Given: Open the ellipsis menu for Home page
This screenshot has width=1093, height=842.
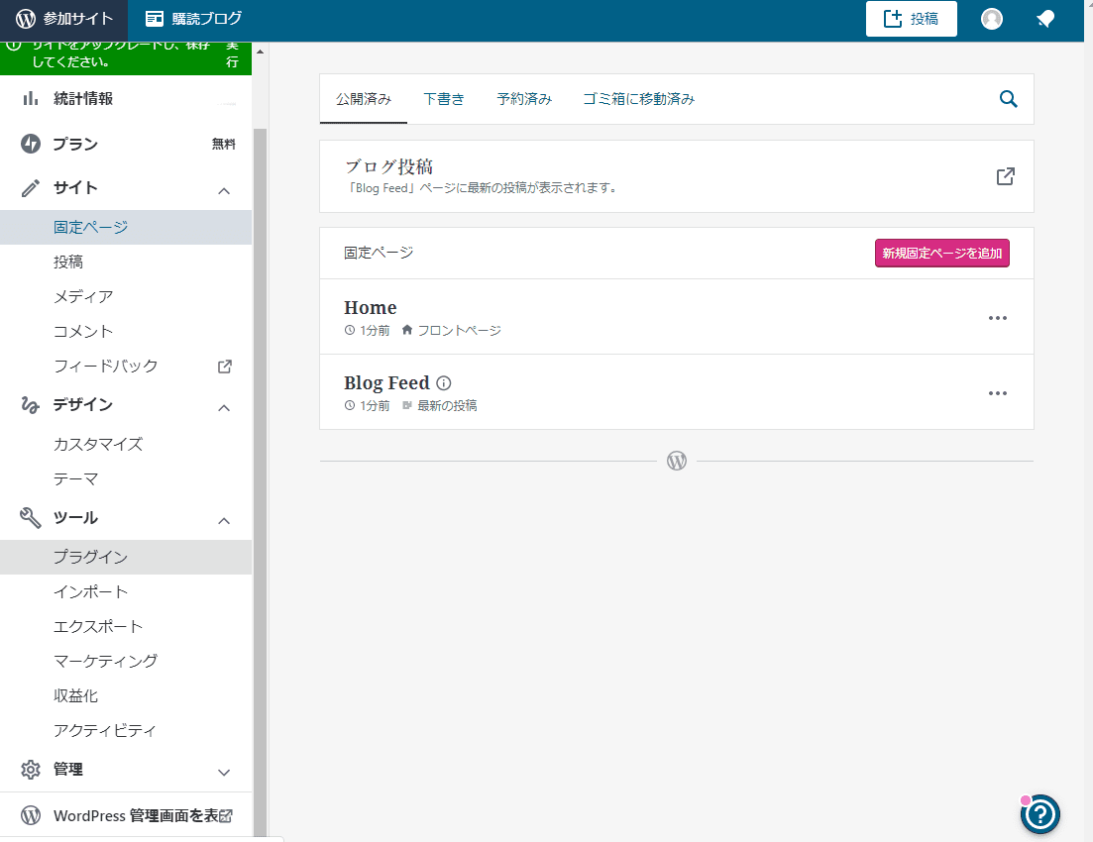Looking at the screenshot, I should pyautogui.click(x=997, y=316).
